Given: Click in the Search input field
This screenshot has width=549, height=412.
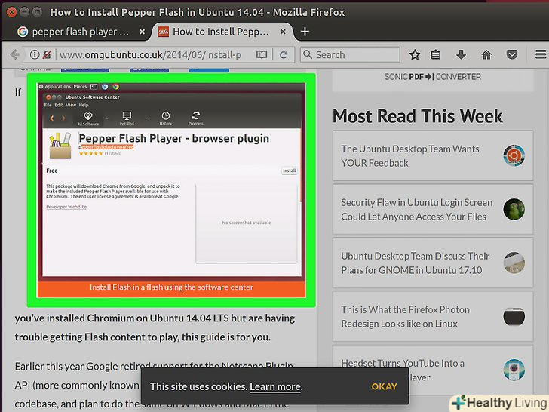Looking at the screenshot, I should pos(354,55).
